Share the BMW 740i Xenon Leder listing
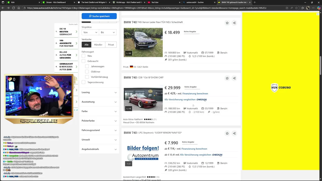Image resolution: width=322 pixels, height=181 pixels. pos(234,23)
